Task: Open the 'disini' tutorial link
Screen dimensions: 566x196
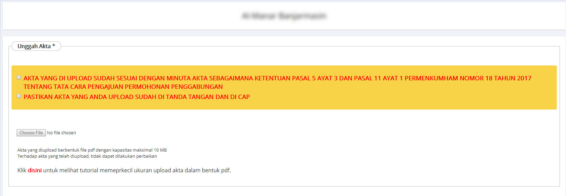Action: [x=35, y=170]
